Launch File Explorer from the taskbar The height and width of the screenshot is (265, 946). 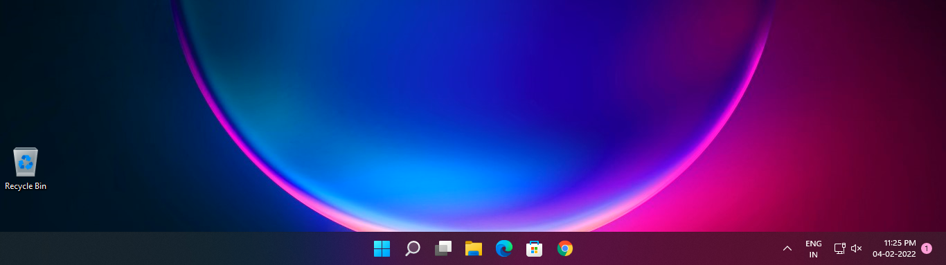pyautogui.click(x=474, y=248)
